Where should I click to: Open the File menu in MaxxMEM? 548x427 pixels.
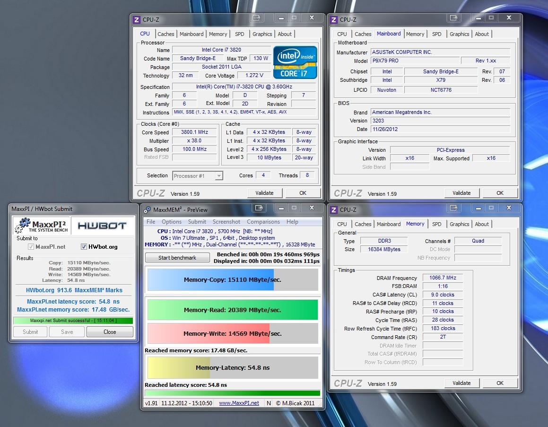tap(151, 222)
